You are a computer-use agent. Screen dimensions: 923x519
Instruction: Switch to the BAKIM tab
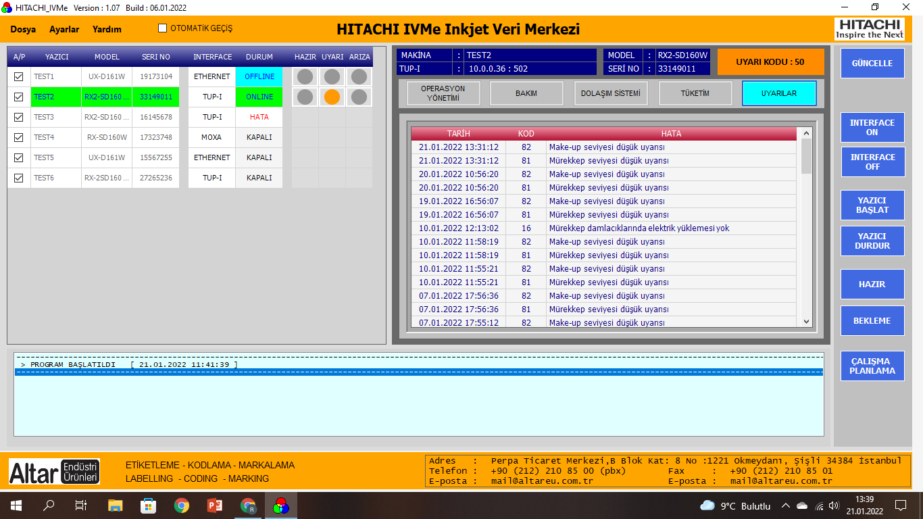pos(526,93)
